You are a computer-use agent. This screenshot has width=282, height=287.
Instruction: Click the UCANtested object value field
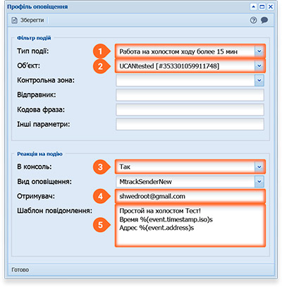pos(185,66)
